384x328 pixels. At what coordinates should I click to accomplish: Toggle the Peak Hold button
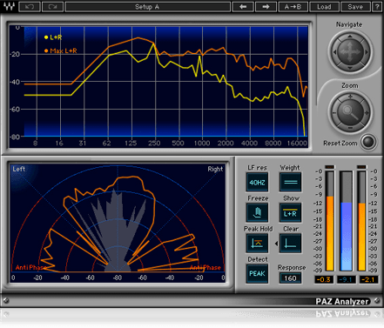(257, 243)
